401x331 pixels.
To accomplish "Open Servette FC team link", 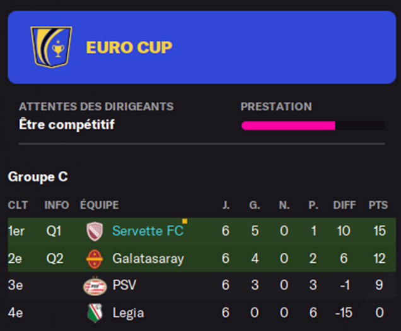I will 148,231.
